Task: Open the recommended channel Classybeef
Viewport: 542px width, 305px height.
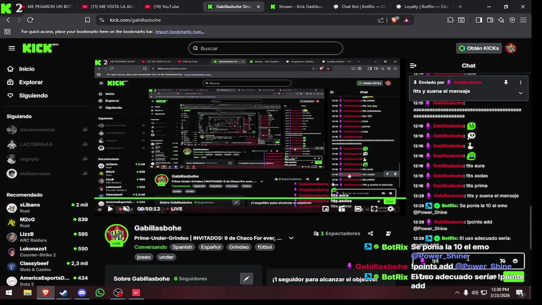Action: point(47,266)
